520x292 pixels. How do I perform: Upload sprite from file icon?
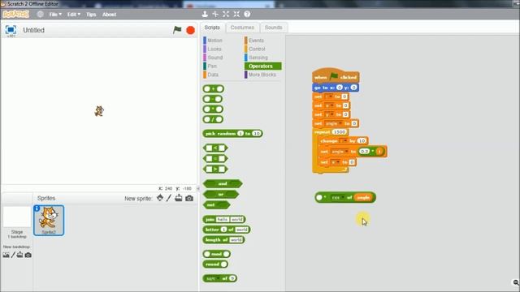[x=179, y=198]
